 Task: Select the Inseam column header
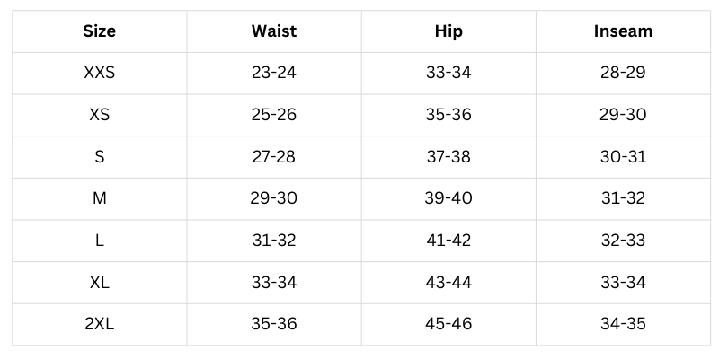tap(623, 31)
